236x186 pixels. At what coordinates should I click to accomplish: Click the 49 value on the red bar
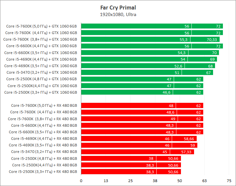click(173, 119)
